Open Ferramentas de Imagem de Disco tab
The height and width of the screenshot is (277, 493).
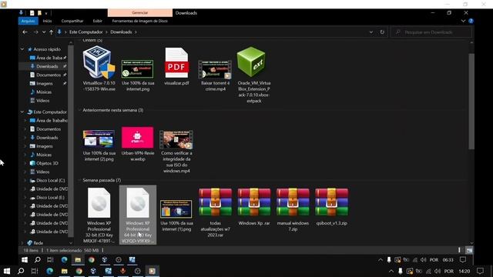[x=140, y=21]
